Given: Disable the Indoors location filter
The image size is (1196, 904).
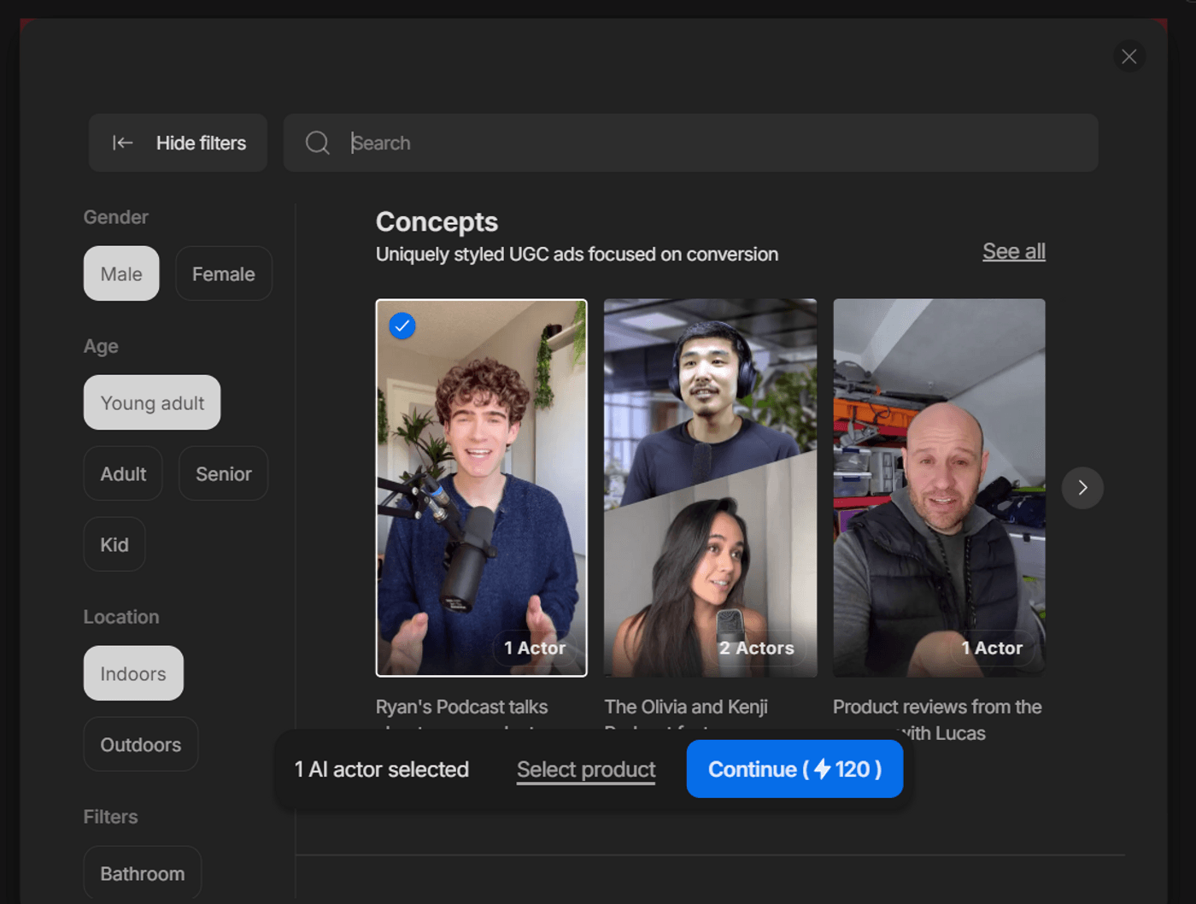Looking at the screenshot, I should coord(133,673).
